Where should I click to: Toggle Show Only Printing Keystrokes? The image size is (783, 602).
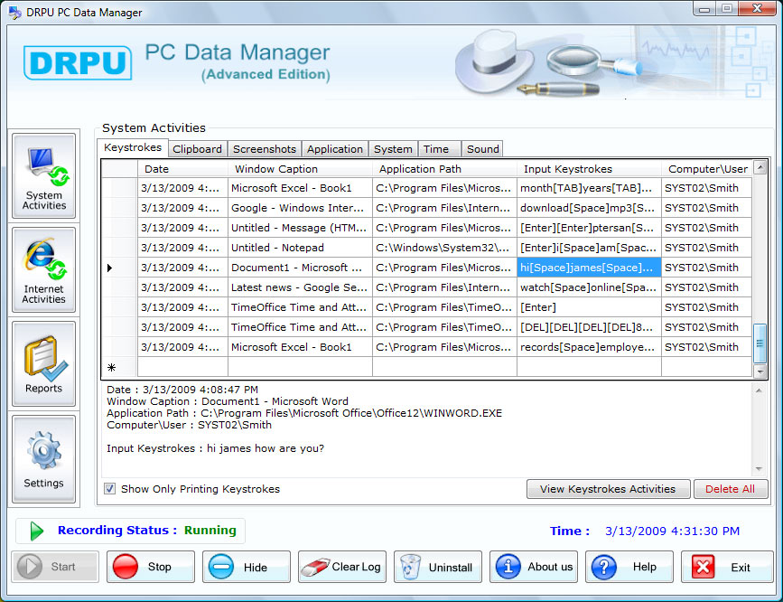[109, 488]
